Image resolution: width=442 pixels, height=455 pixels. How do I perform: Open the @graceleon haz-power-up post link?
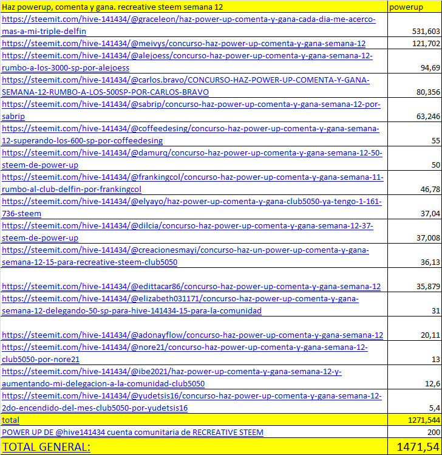pos(188,25)
